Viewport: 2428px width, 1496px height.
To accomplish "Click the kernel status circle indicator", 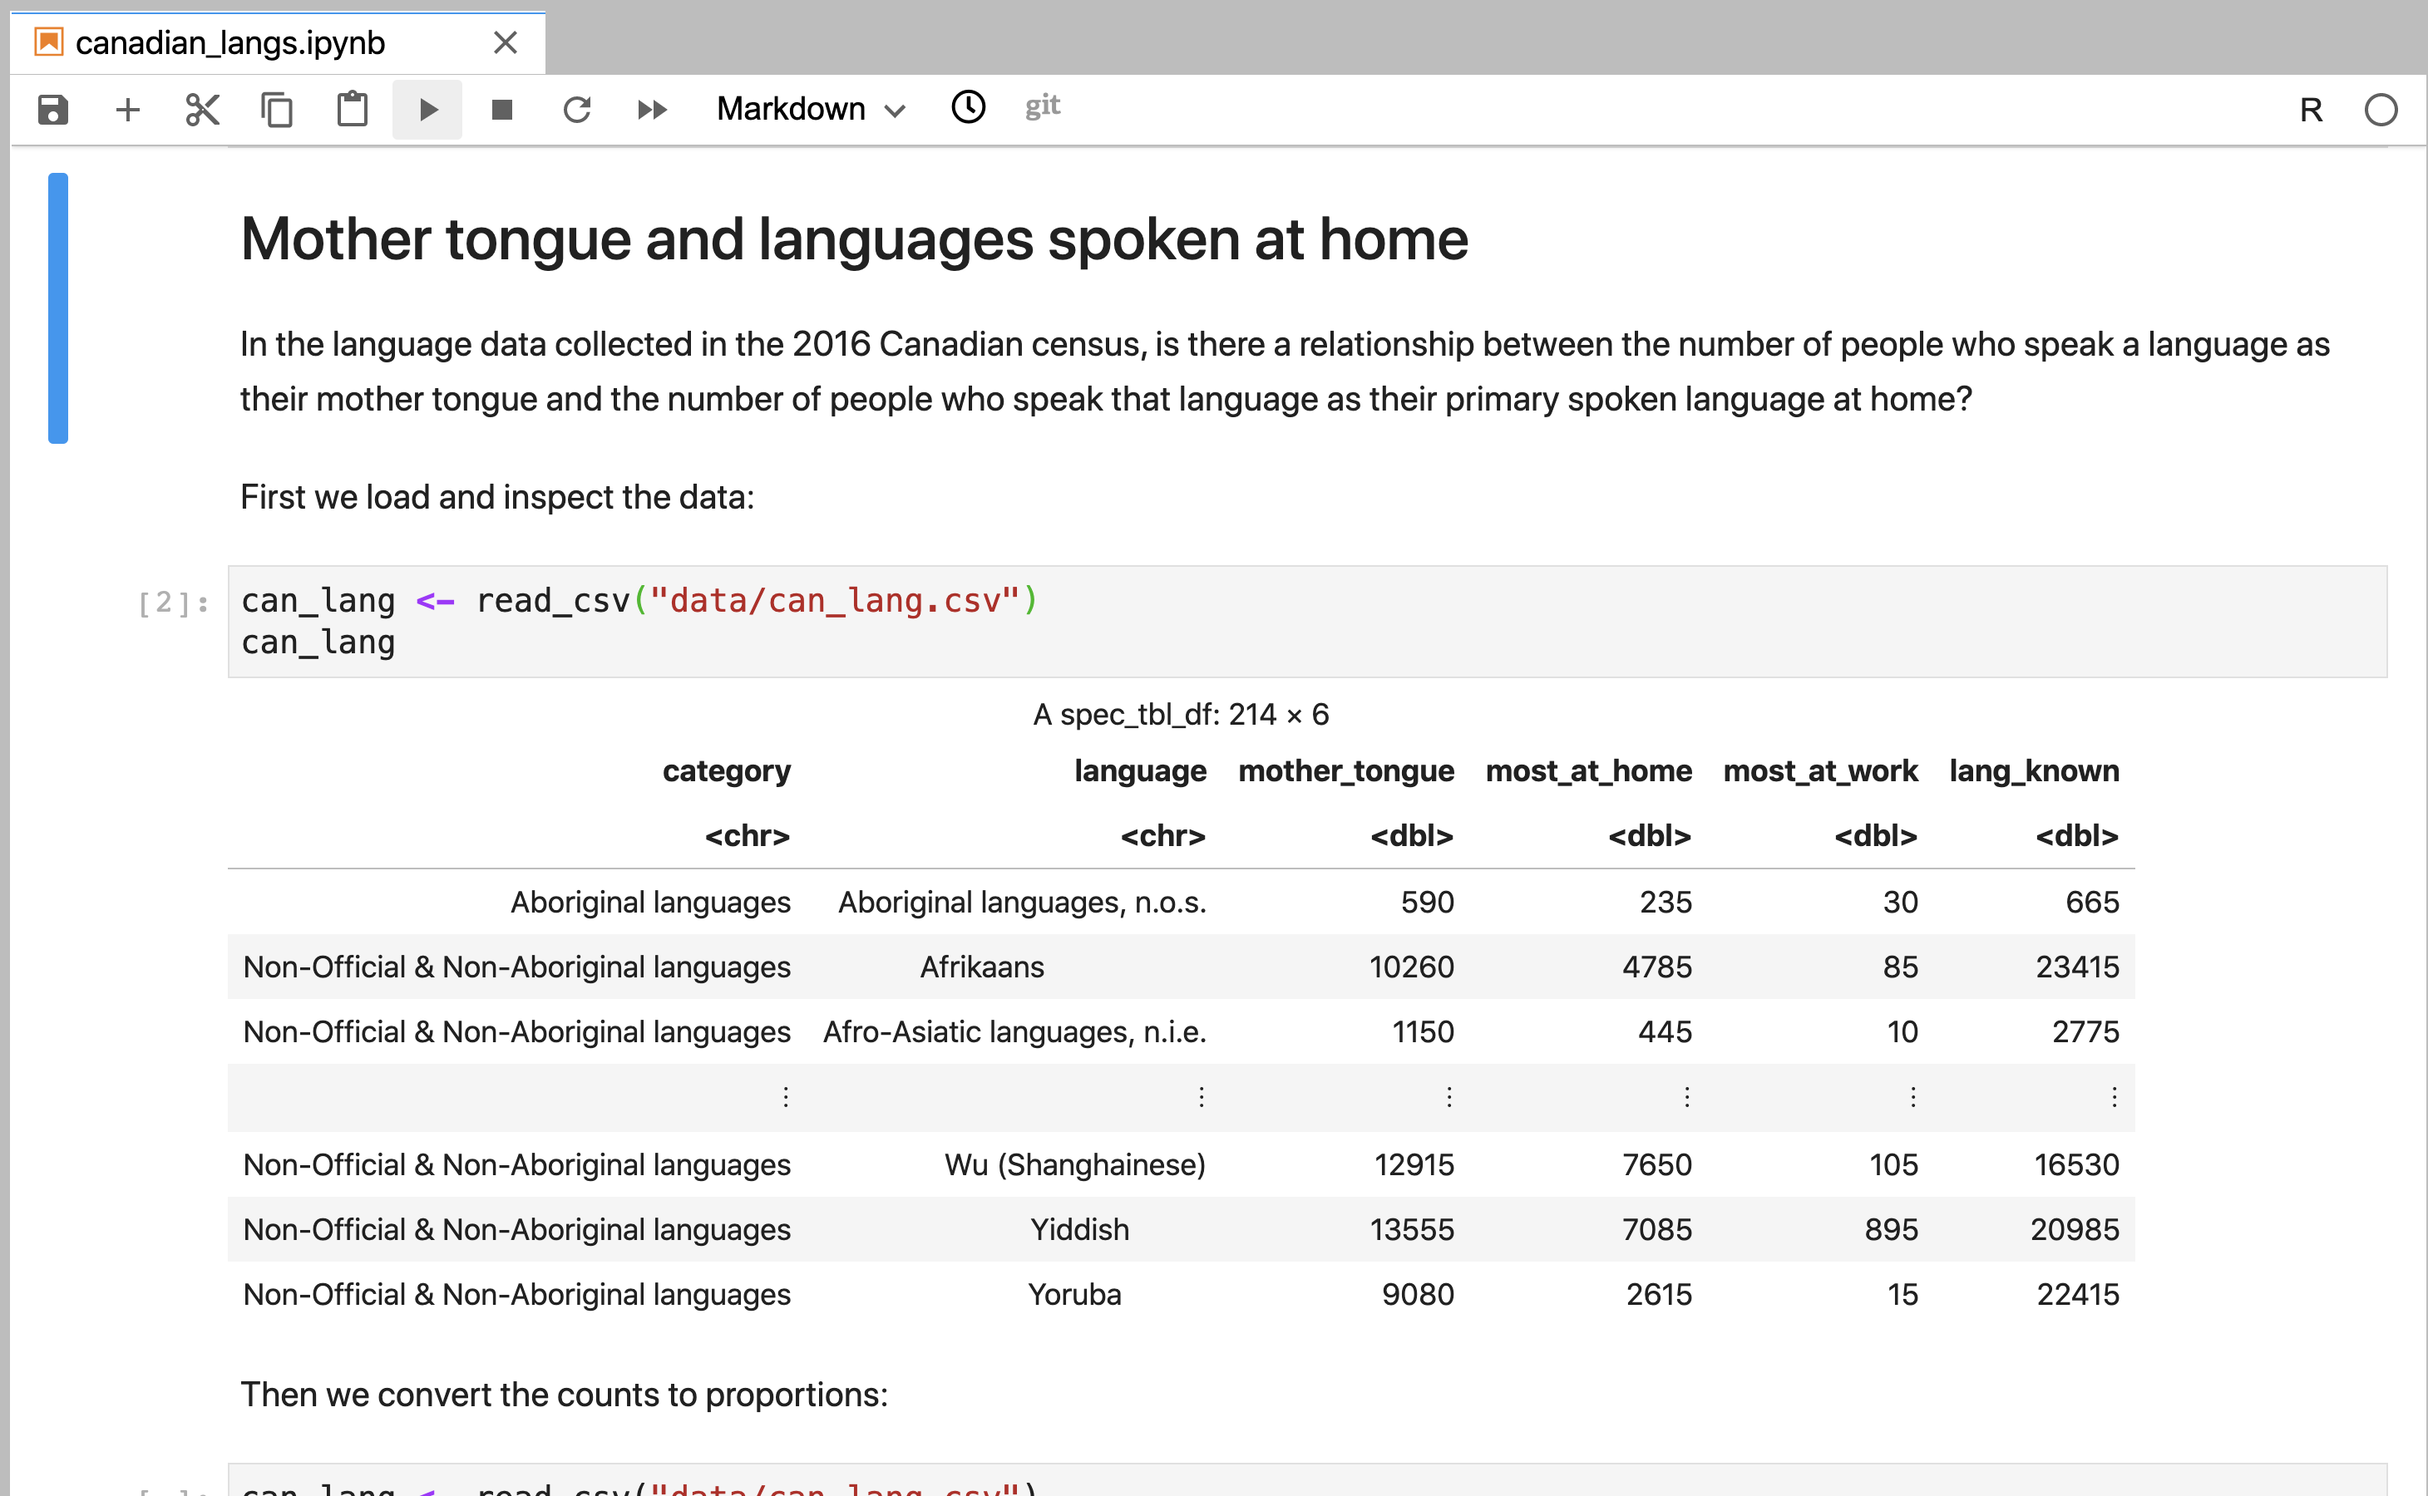I will [2381, 110].
